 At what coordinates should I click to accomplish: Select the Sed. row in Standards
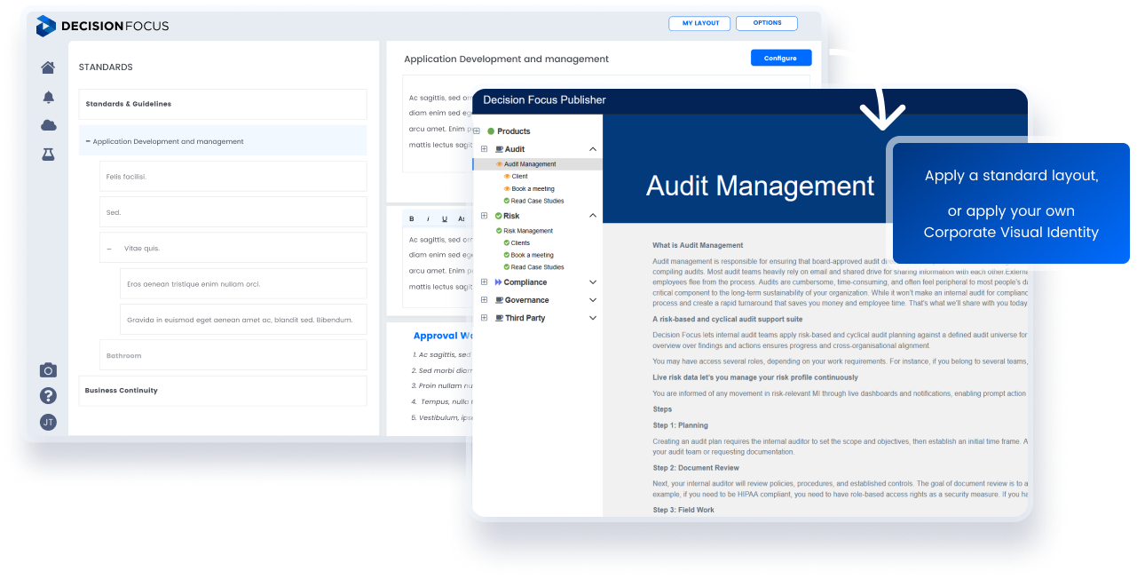coord(233,212)
